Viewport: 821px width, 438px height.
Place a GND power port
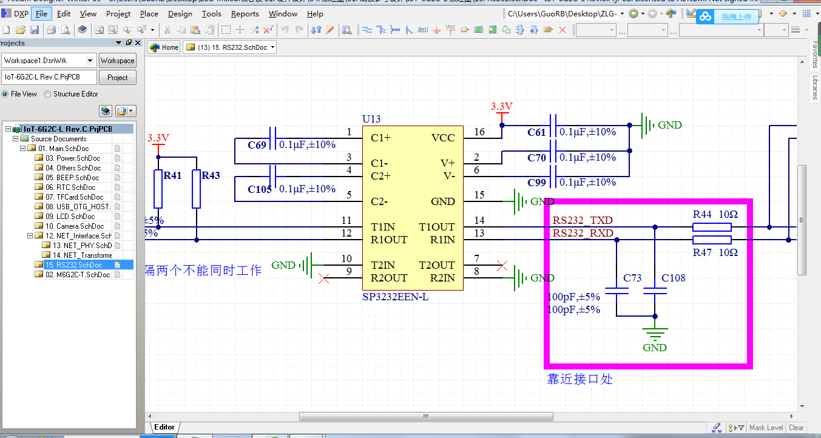436,30
